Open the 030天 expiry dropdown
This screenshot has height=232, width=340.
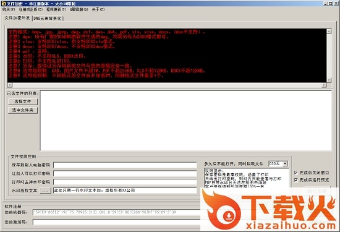(x=285, y=164)
